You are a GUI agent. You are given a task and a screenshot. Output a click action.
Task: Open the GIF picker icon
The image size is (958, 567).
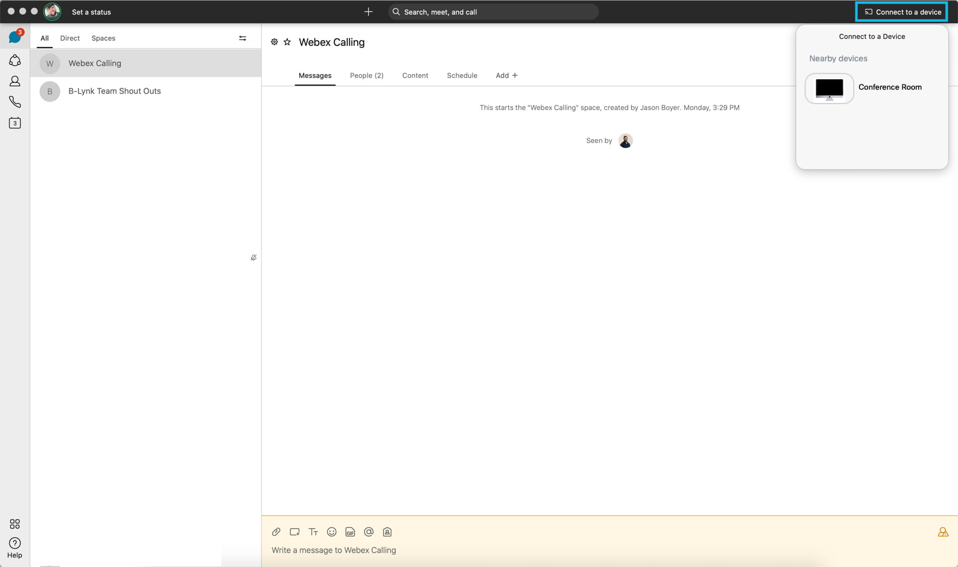(350, 532)
